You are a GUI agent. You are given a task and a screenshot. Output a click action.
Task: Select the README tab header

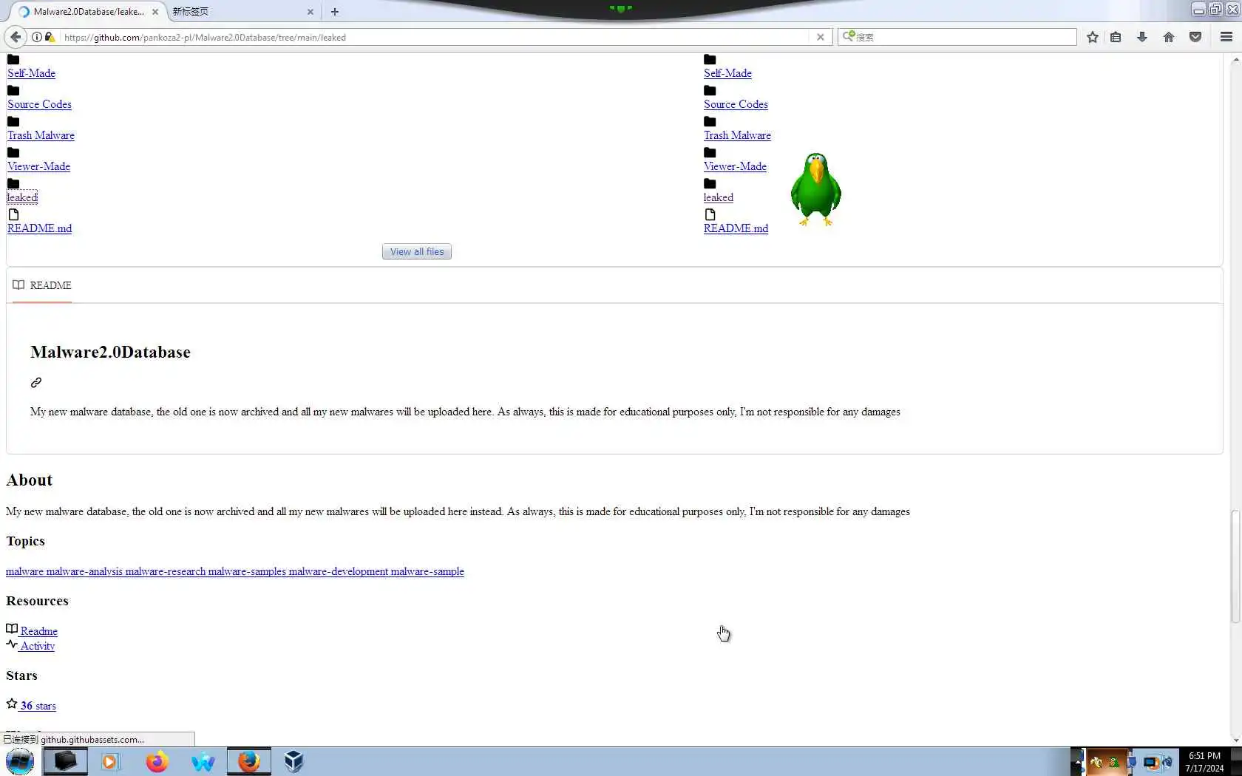point(42,285)
